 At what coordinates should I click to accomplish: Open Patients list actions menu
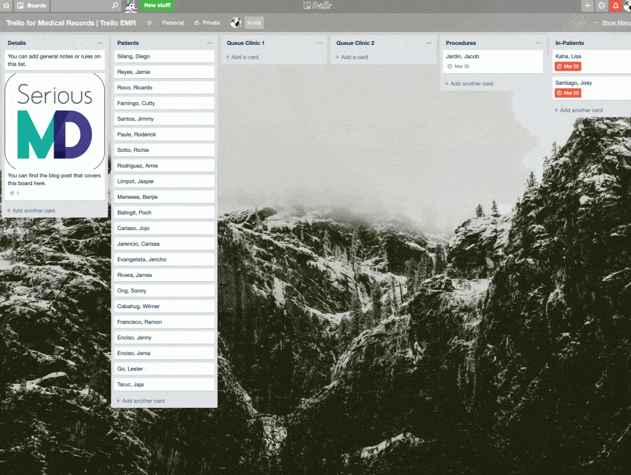click(x=210, y=43)
